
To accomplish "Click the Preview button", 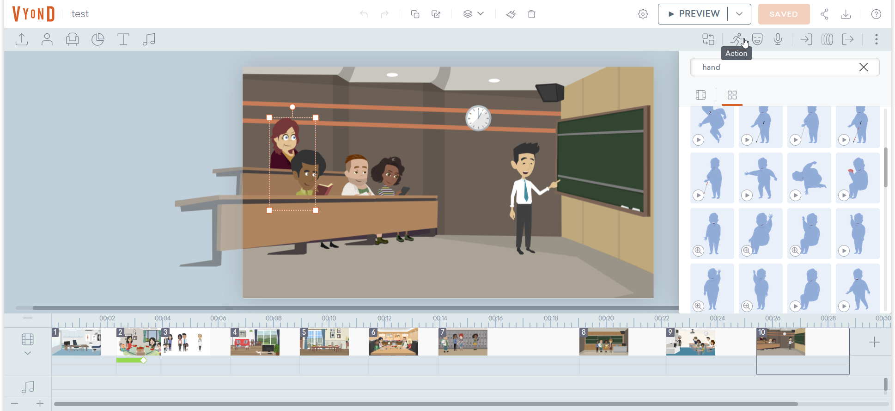I will point(694,14).
